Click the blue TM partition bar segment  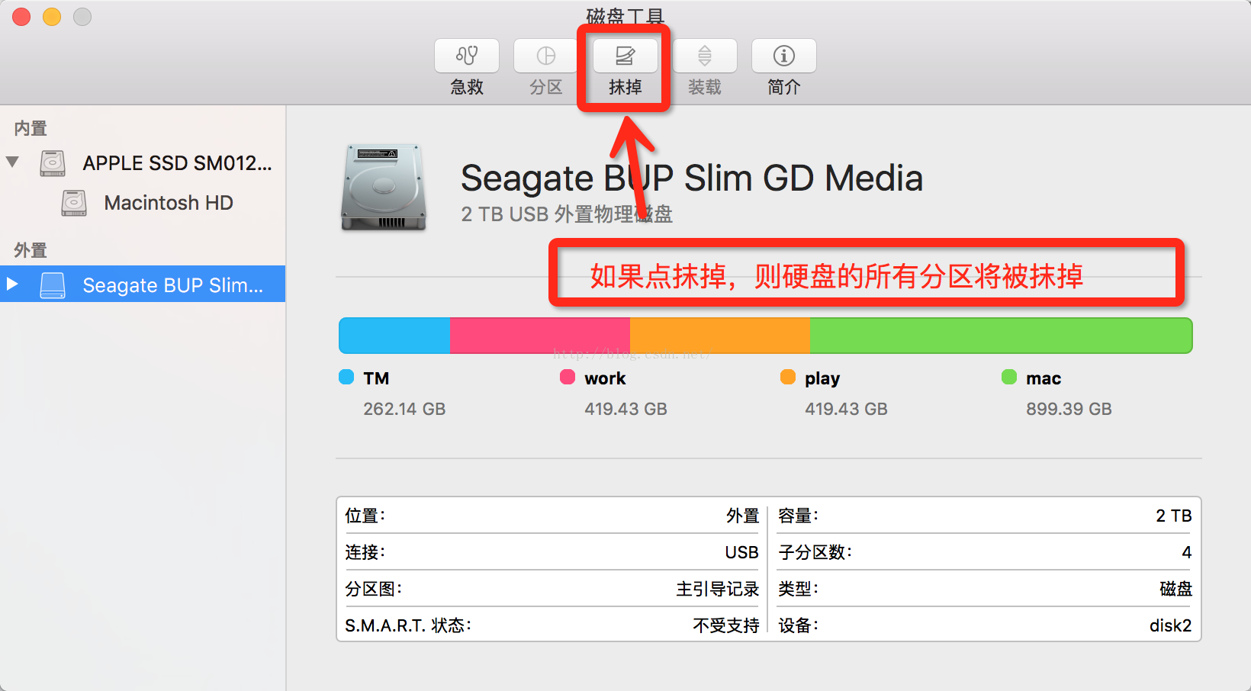[x=394, y=336]
